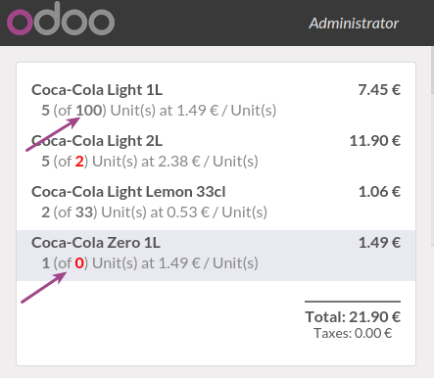Select the Coca-Cola Light 2L order line

tap(216, 151)
